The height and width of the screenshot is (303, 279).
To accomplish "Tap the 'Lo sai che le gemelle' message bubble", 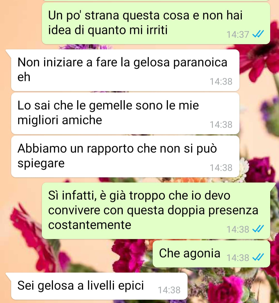I will pyautogui.click(x=125, y=113).
